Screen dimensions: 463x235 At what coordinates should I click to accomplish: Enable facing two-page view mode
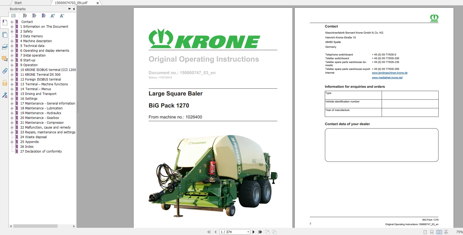pyautogui.click(x=439, y=232)
